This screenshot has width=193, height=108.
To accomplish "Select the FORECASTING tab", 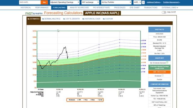I will click(59, 7).
